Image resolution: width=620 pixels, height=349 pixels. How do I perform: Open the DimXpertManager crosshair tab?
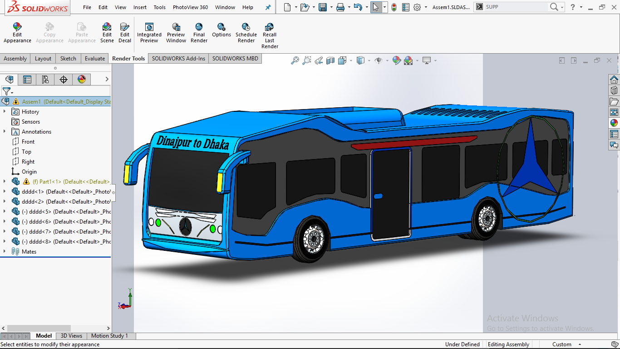pos(64,80)
